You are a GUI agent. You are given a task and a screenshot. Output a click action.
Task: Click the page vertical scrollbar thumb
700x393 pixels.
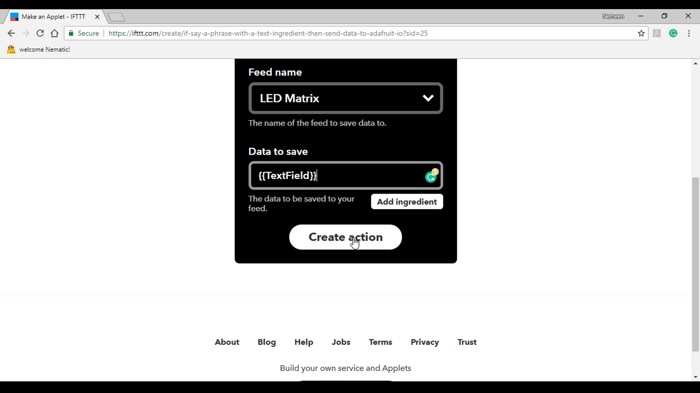[x=696, y=264]
